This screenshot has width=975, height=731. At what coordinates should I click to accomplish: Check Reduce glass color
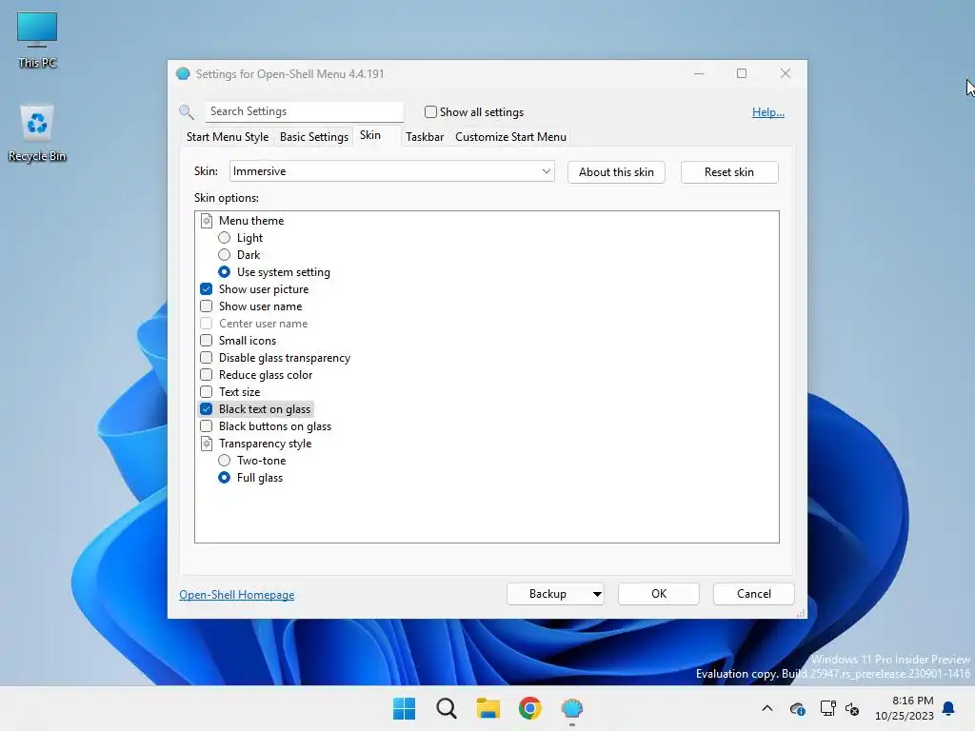207,375
